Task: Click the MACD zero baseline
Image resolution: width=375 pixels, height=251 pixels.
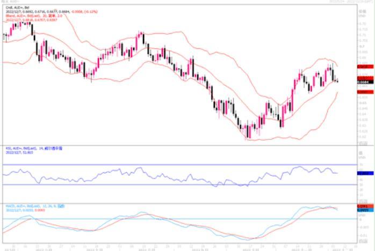Action: pyautogui.click(x=161, y=218)
